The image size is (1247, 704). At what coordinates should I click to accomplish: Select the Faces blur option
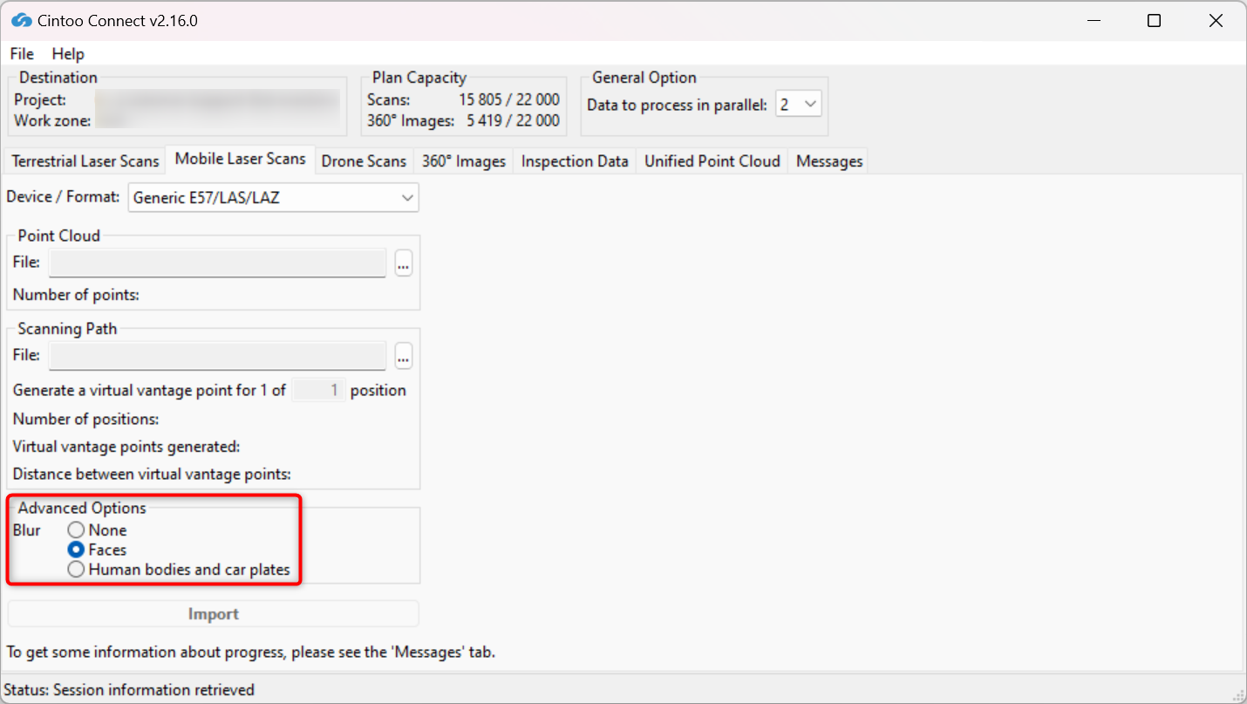(98, 550)
